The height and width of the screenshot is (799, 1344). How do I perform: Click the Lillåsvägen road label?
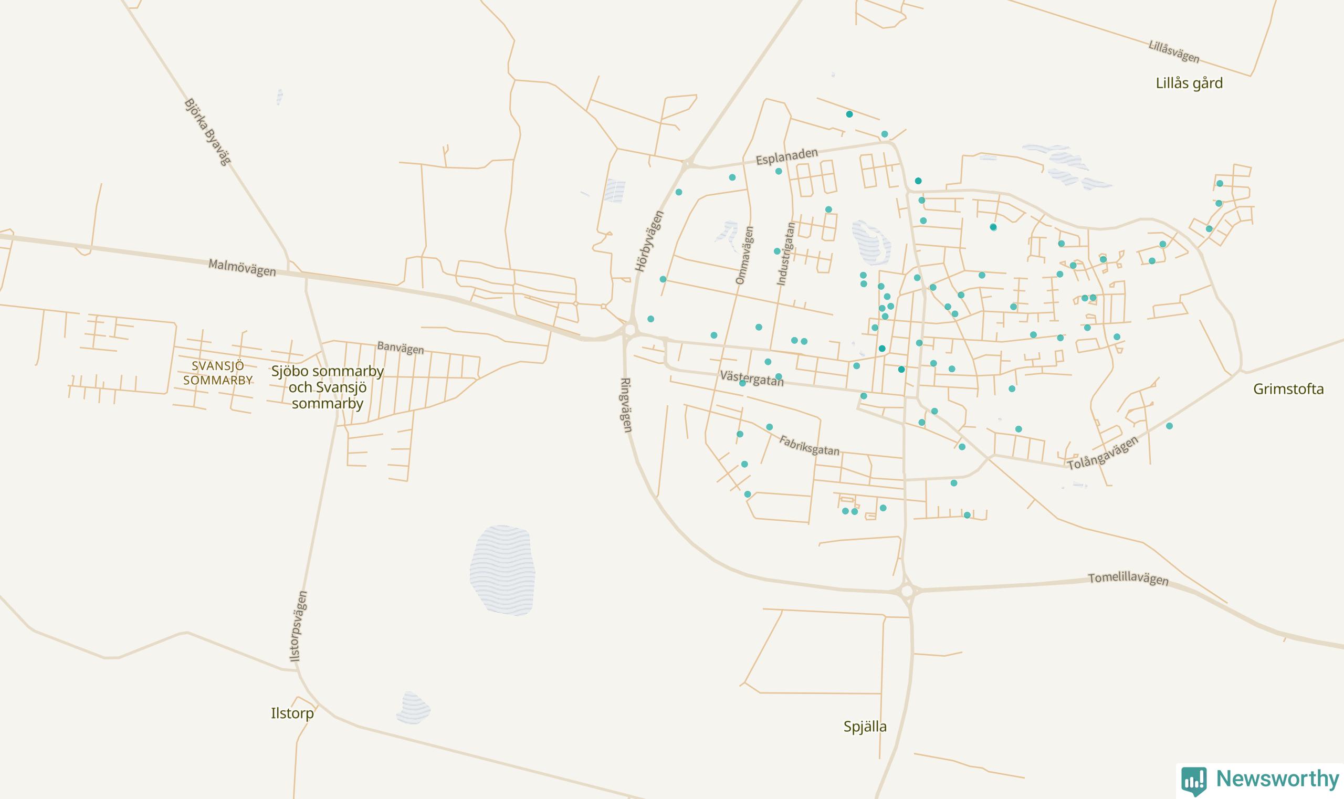point(1174,51)
